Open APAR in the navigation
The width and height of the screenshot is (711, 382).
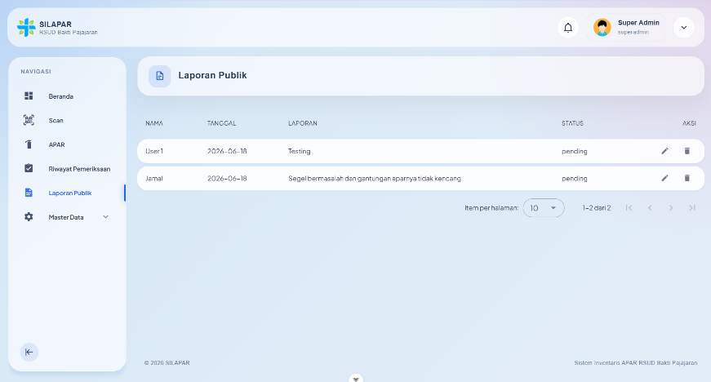tap(67, 144)
